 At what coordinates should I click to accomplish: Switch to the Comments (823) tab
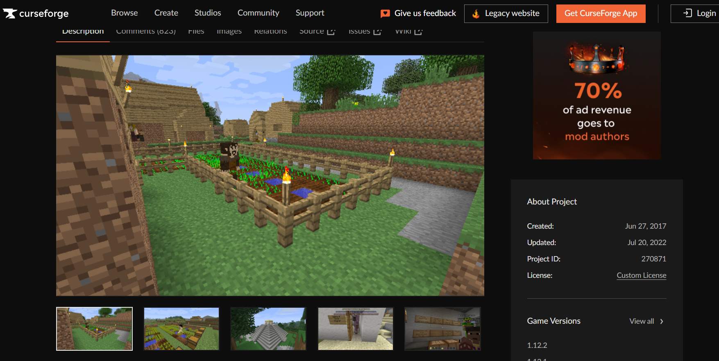point(146,32)
